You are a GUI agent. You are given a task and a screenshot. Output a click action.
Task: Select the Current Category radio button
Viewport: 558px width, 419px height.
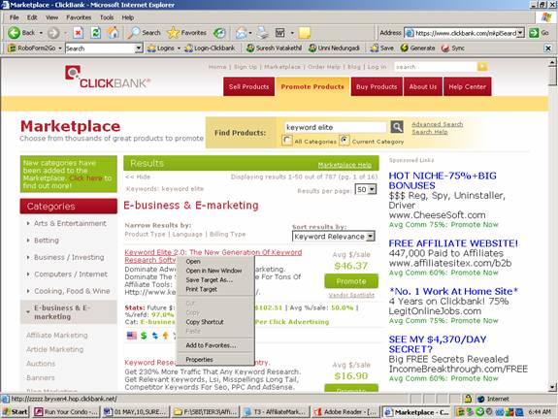click(x=345, y=140)
